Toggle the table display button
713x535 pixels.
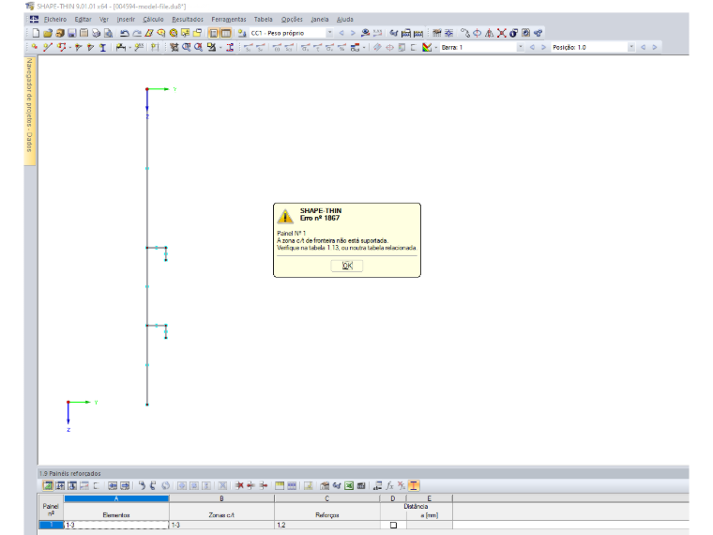click(x=225, y=33)
